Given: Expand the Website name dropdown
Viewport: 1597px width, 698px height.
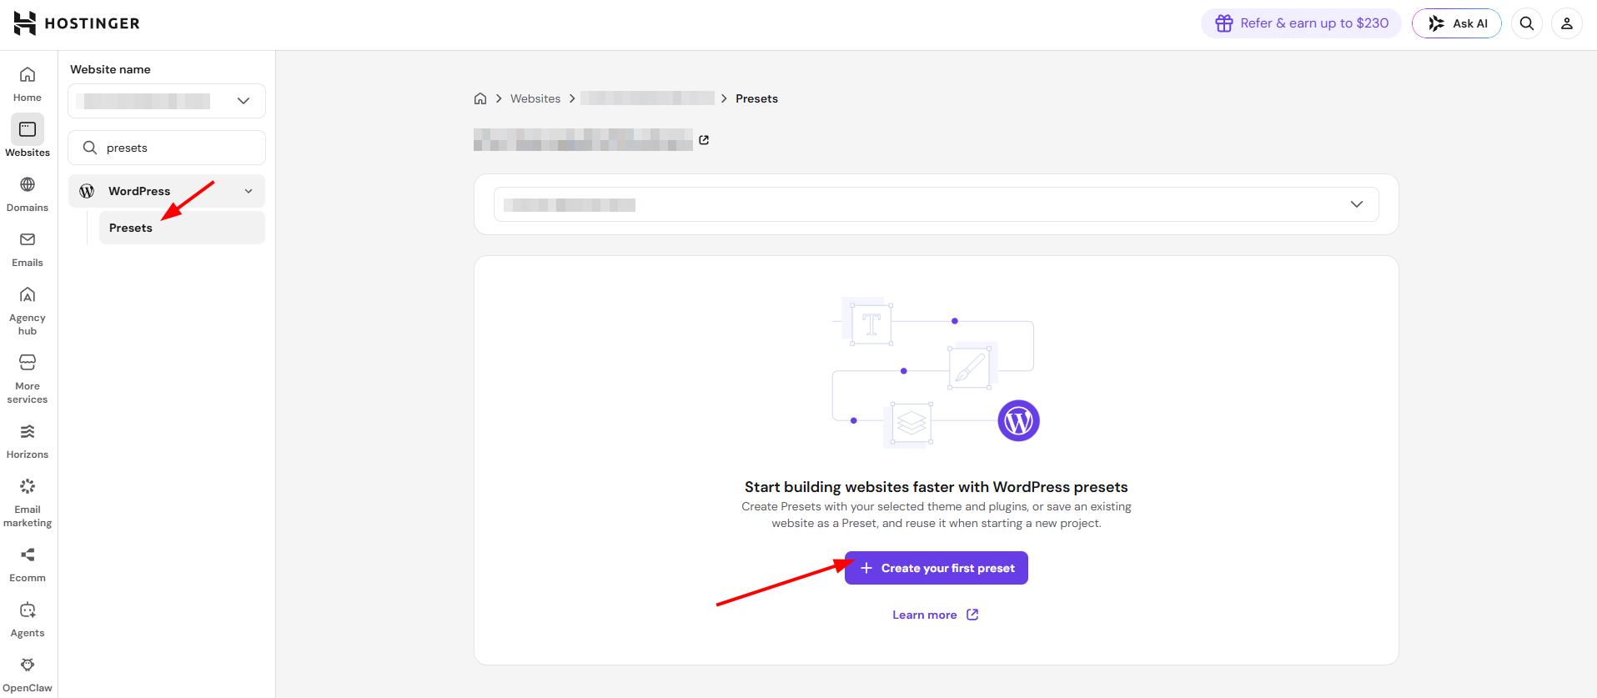Looking at the screenshot, I should (x=167, y=101).
